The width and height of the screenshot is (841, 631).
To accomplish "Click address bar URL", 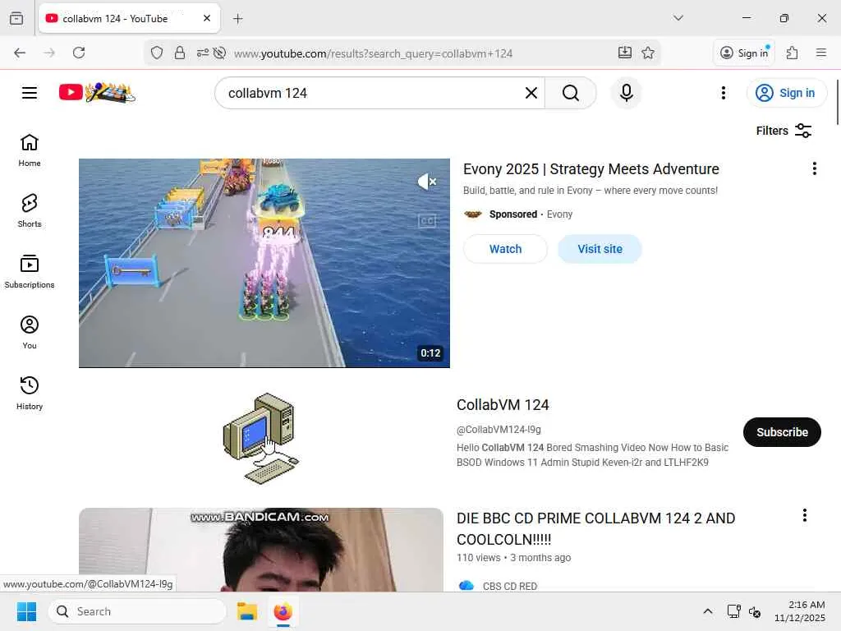I will point(373,53).
